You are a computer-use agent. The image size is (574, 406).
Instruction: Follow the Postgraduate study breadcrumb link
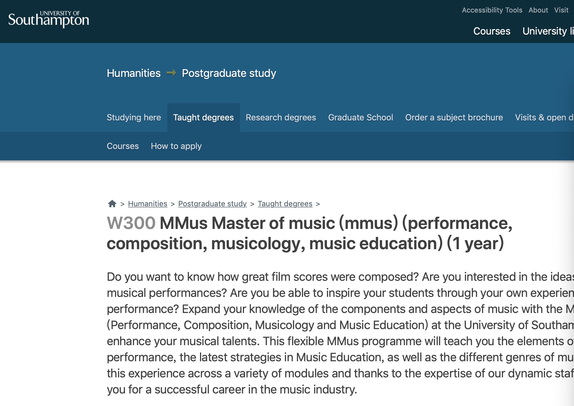click(212, 204)
